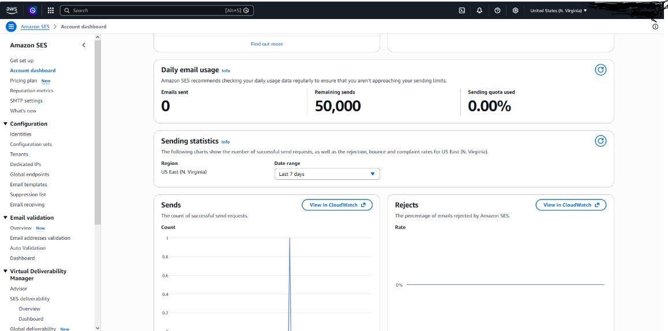Open Identities under Configuration
The image size is (668, 331).
(20, 134)
